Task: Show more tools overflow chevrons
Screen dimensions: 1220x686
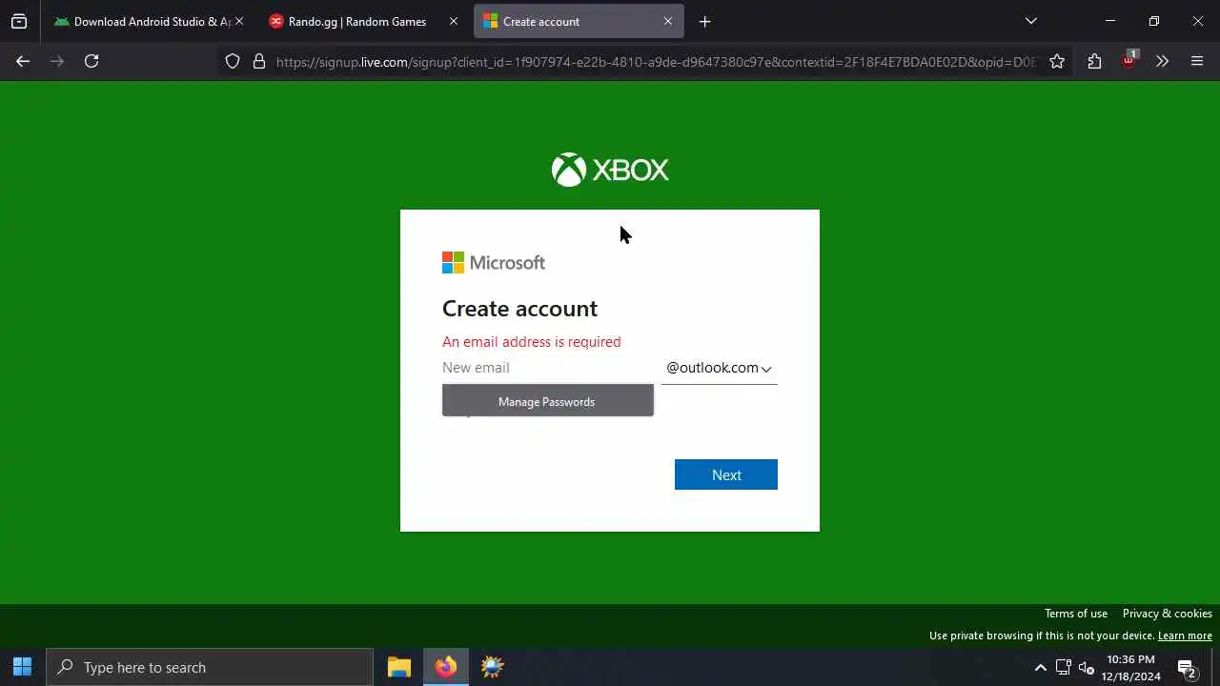Action: coord(1162,61)
